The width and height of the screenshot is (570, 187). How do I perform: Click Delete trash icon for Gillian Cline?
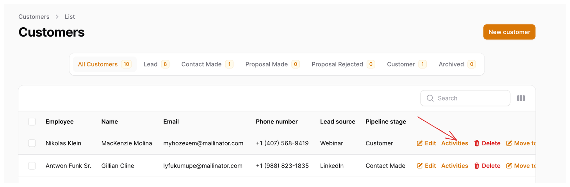tap(477, 166)
